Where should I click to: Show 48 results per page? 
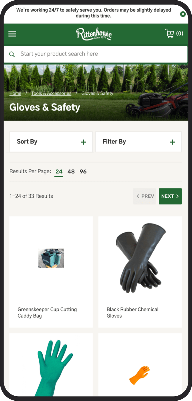coord(71,172)
